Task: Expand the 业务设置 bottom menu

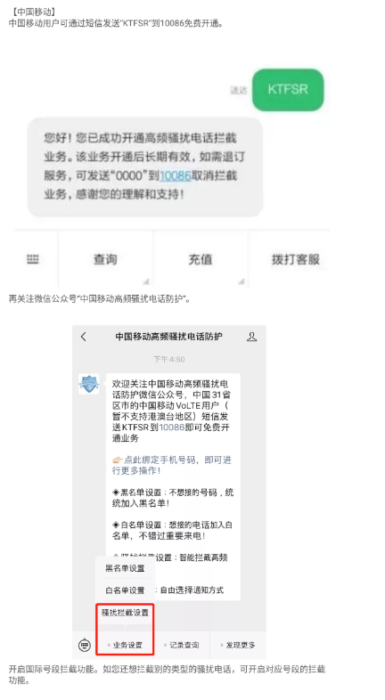Action: click(125, 645)
